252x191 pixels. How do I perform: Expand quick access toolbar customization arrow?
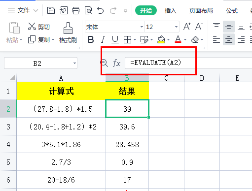point(125,11)
